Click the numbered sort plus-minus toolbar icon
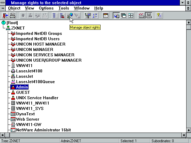Viewport: 191px width, 143px height. (95, 15)
